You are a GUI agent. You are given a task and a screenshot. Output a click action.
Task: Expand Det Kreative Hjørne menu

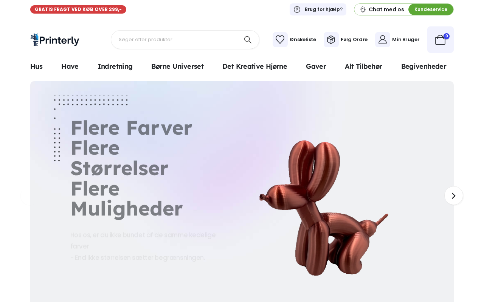(255, 66)
